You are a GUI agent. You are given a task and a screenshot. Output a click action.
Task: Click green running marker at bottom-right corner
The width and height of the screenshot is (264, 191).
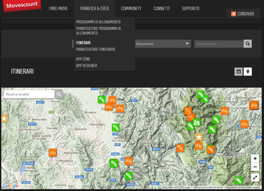(x=239, y=180)
